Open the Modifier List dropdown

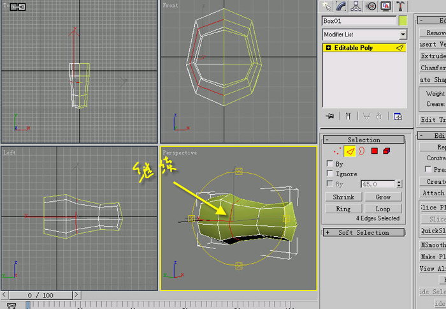(403, 34)
